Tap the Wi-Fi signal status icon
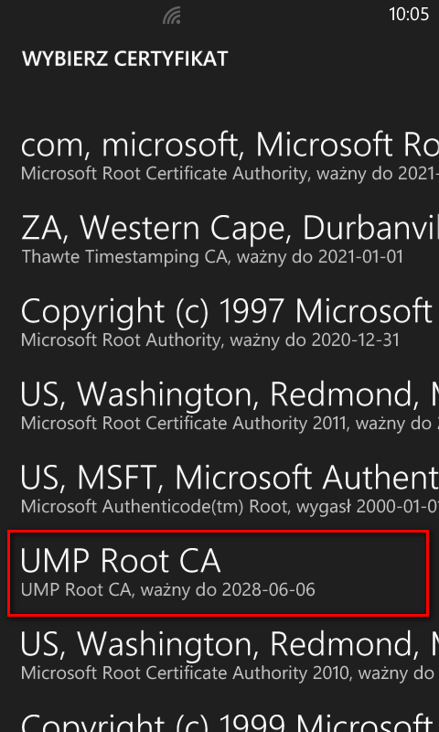 point(172,16)
